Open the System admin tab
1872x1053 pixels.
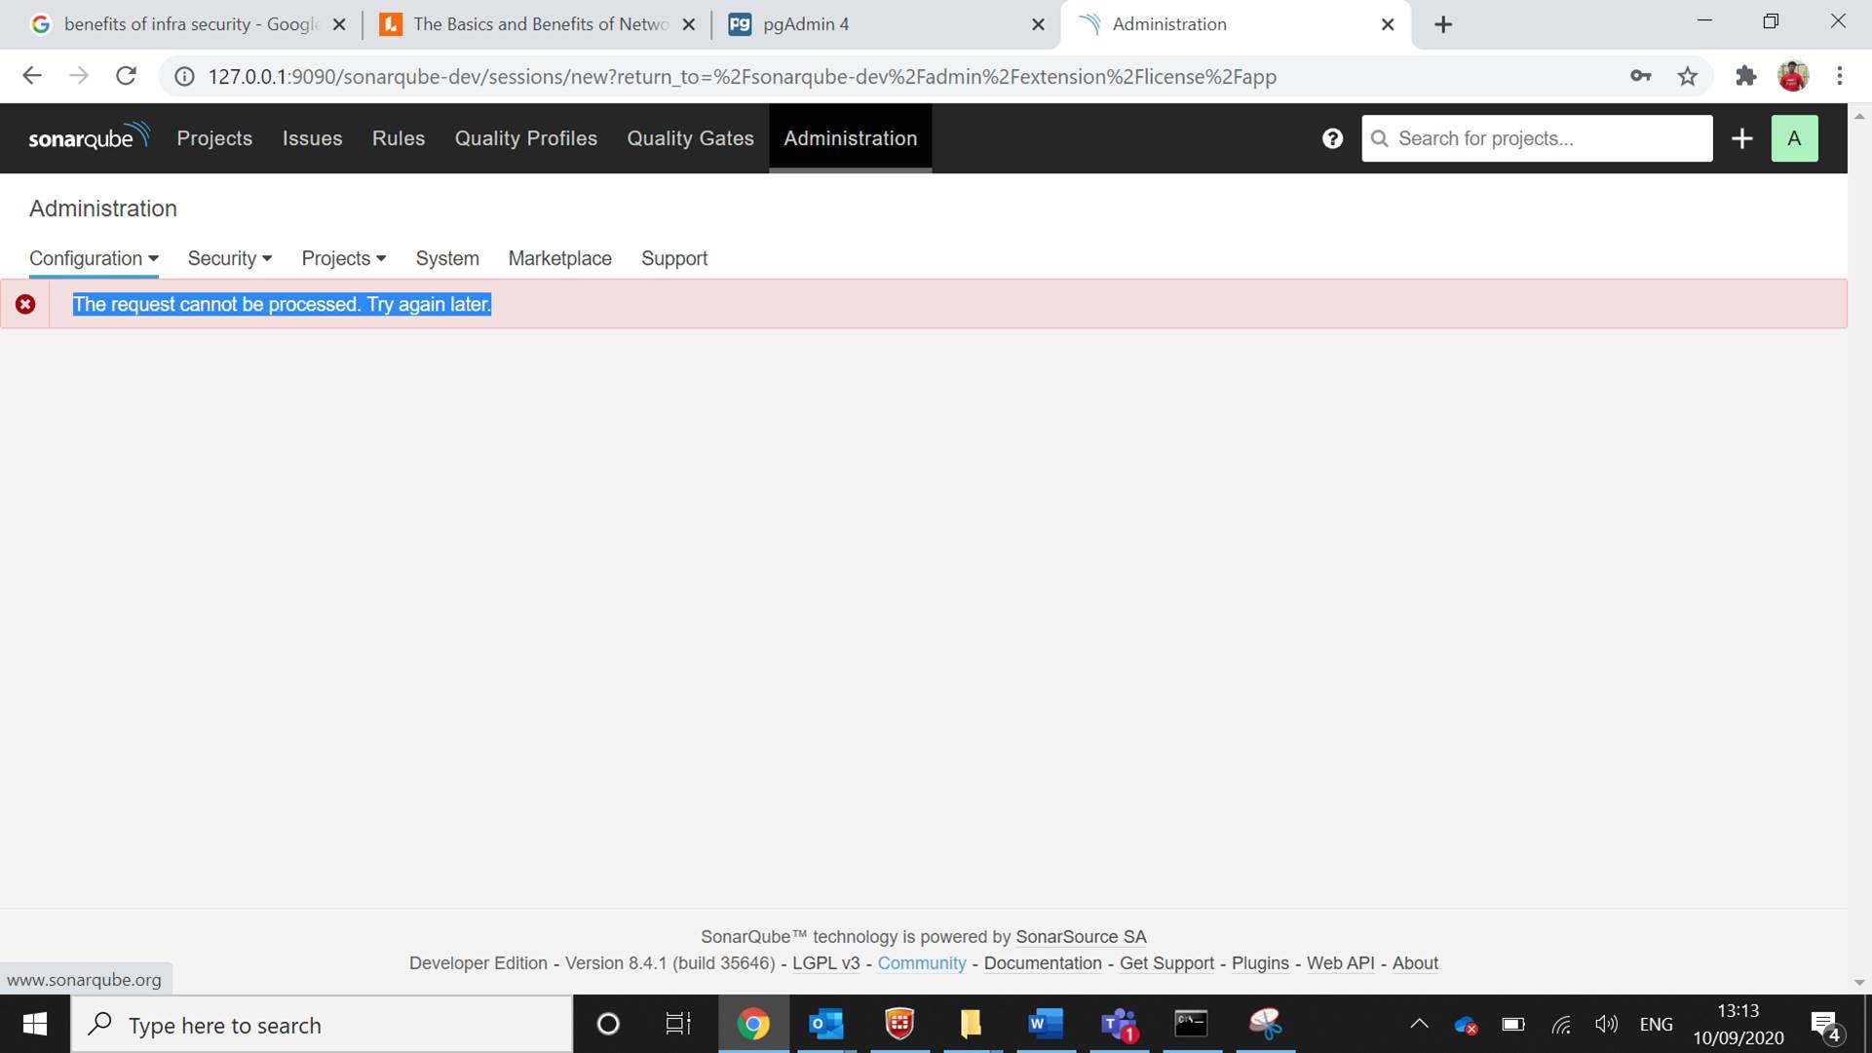click(447, 258)
